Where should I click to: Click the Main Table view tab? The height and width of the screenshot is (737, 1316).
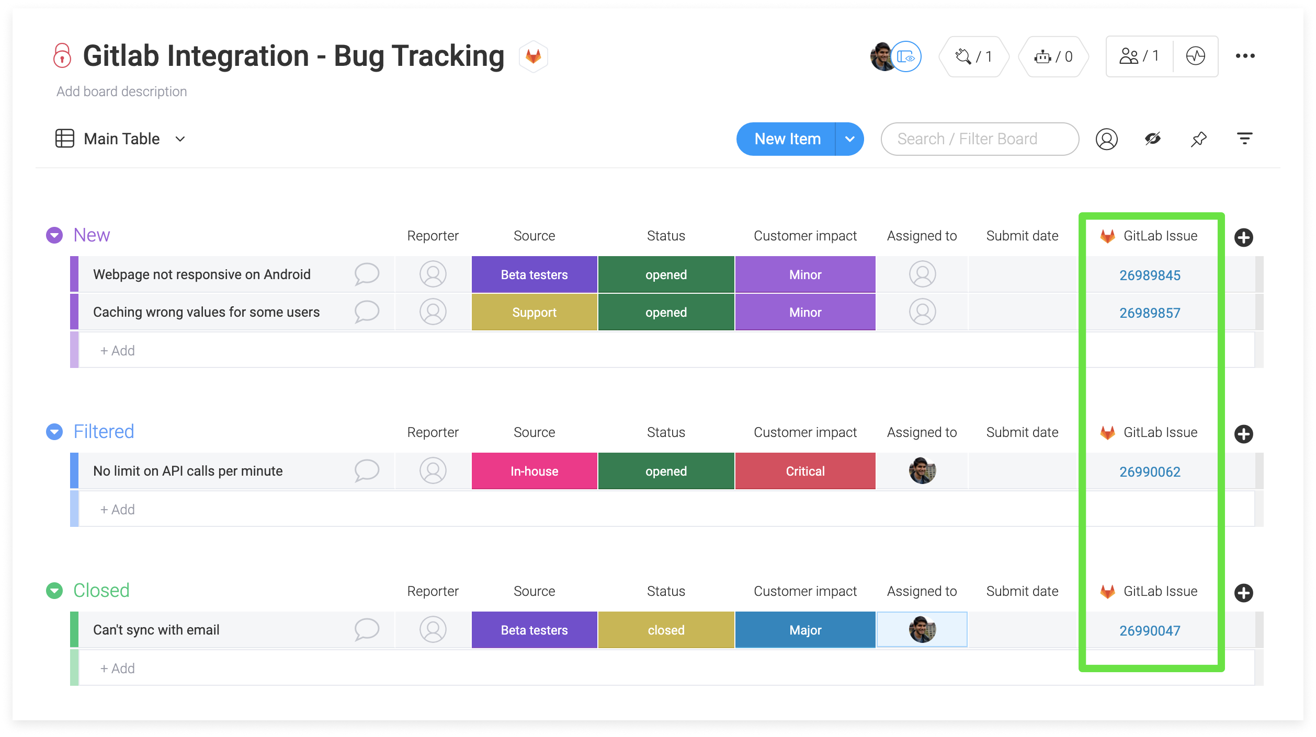pyautogui.click(x=121, y=139)
